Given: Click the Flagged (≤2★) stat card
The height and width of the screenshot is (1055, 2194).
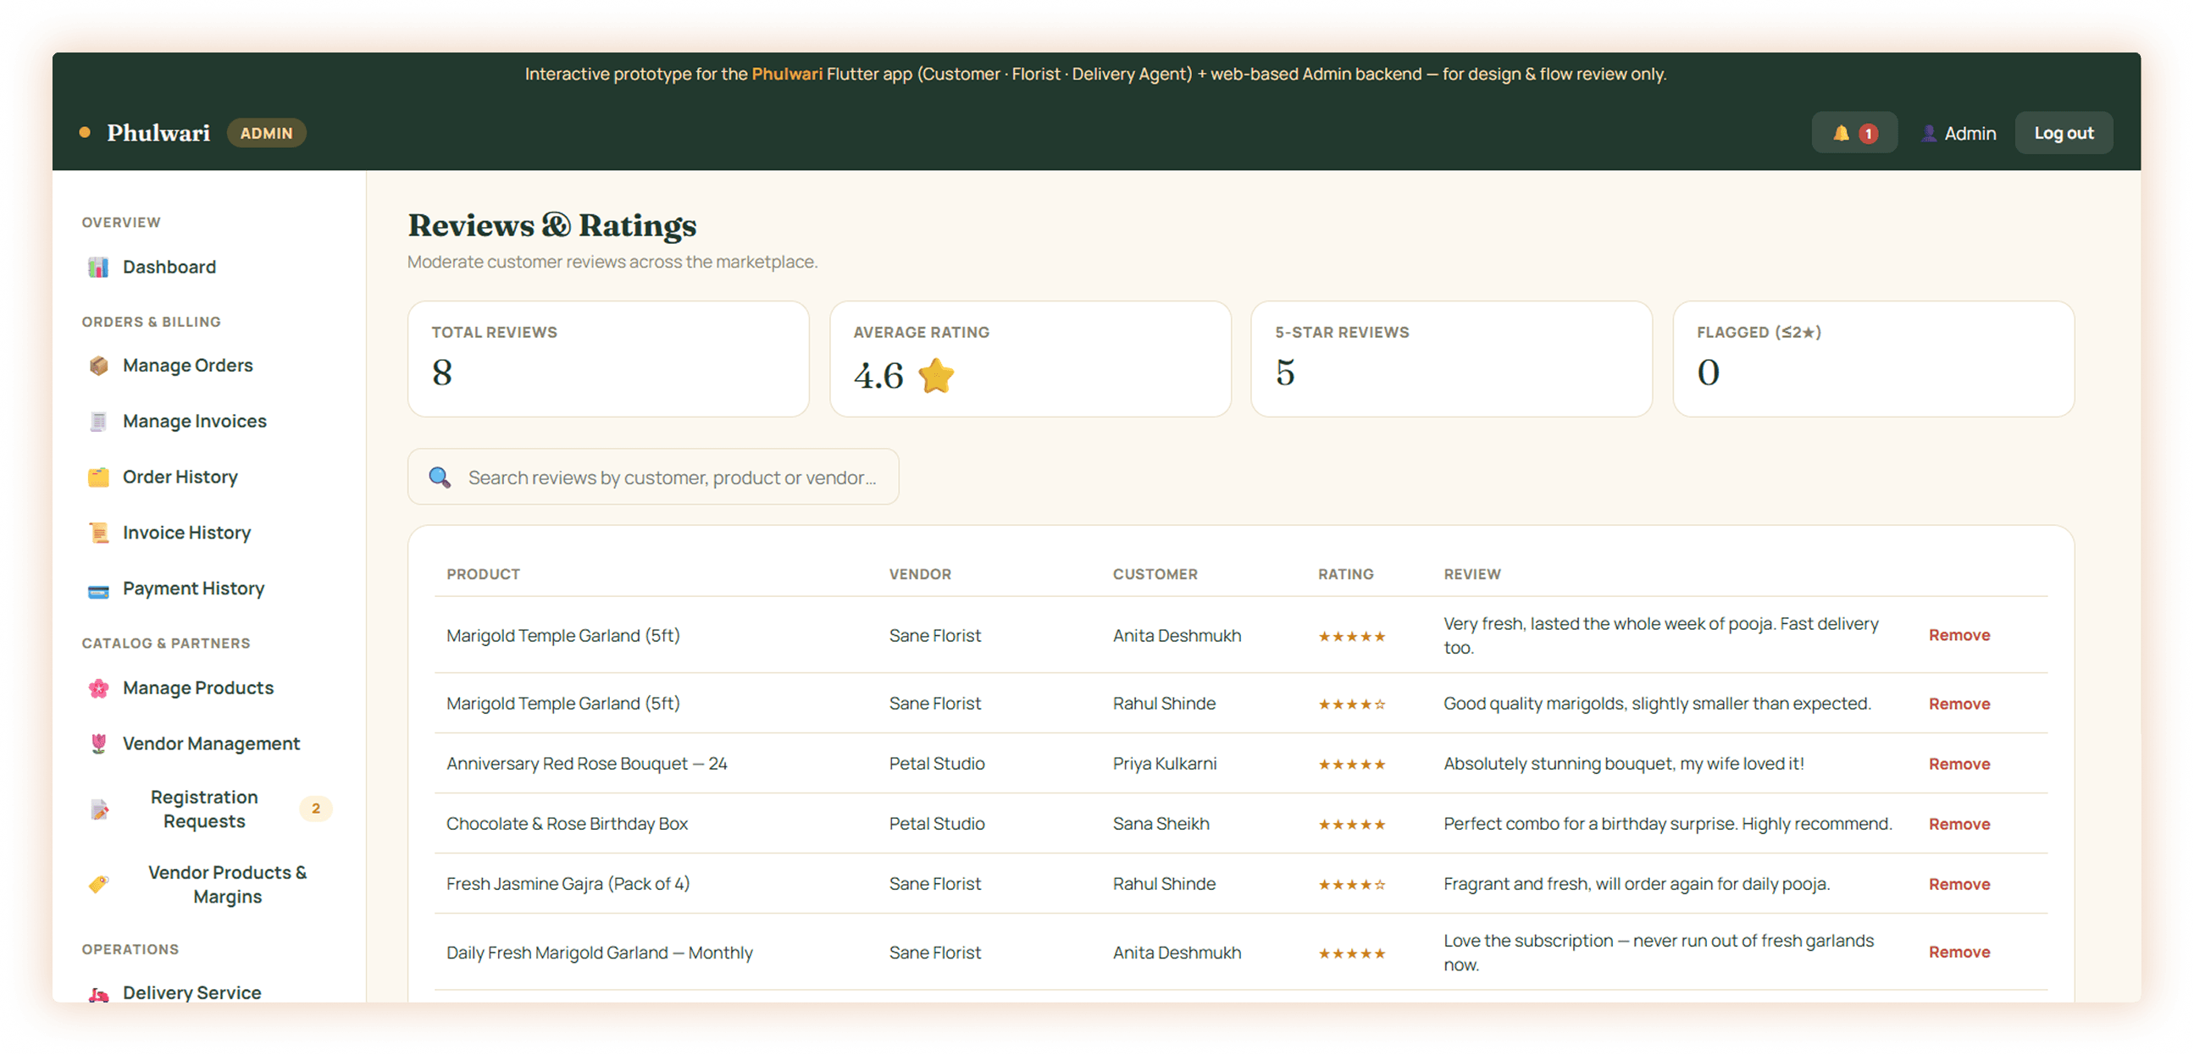Looking at the screenshot, I should [x=1873, y=359].
